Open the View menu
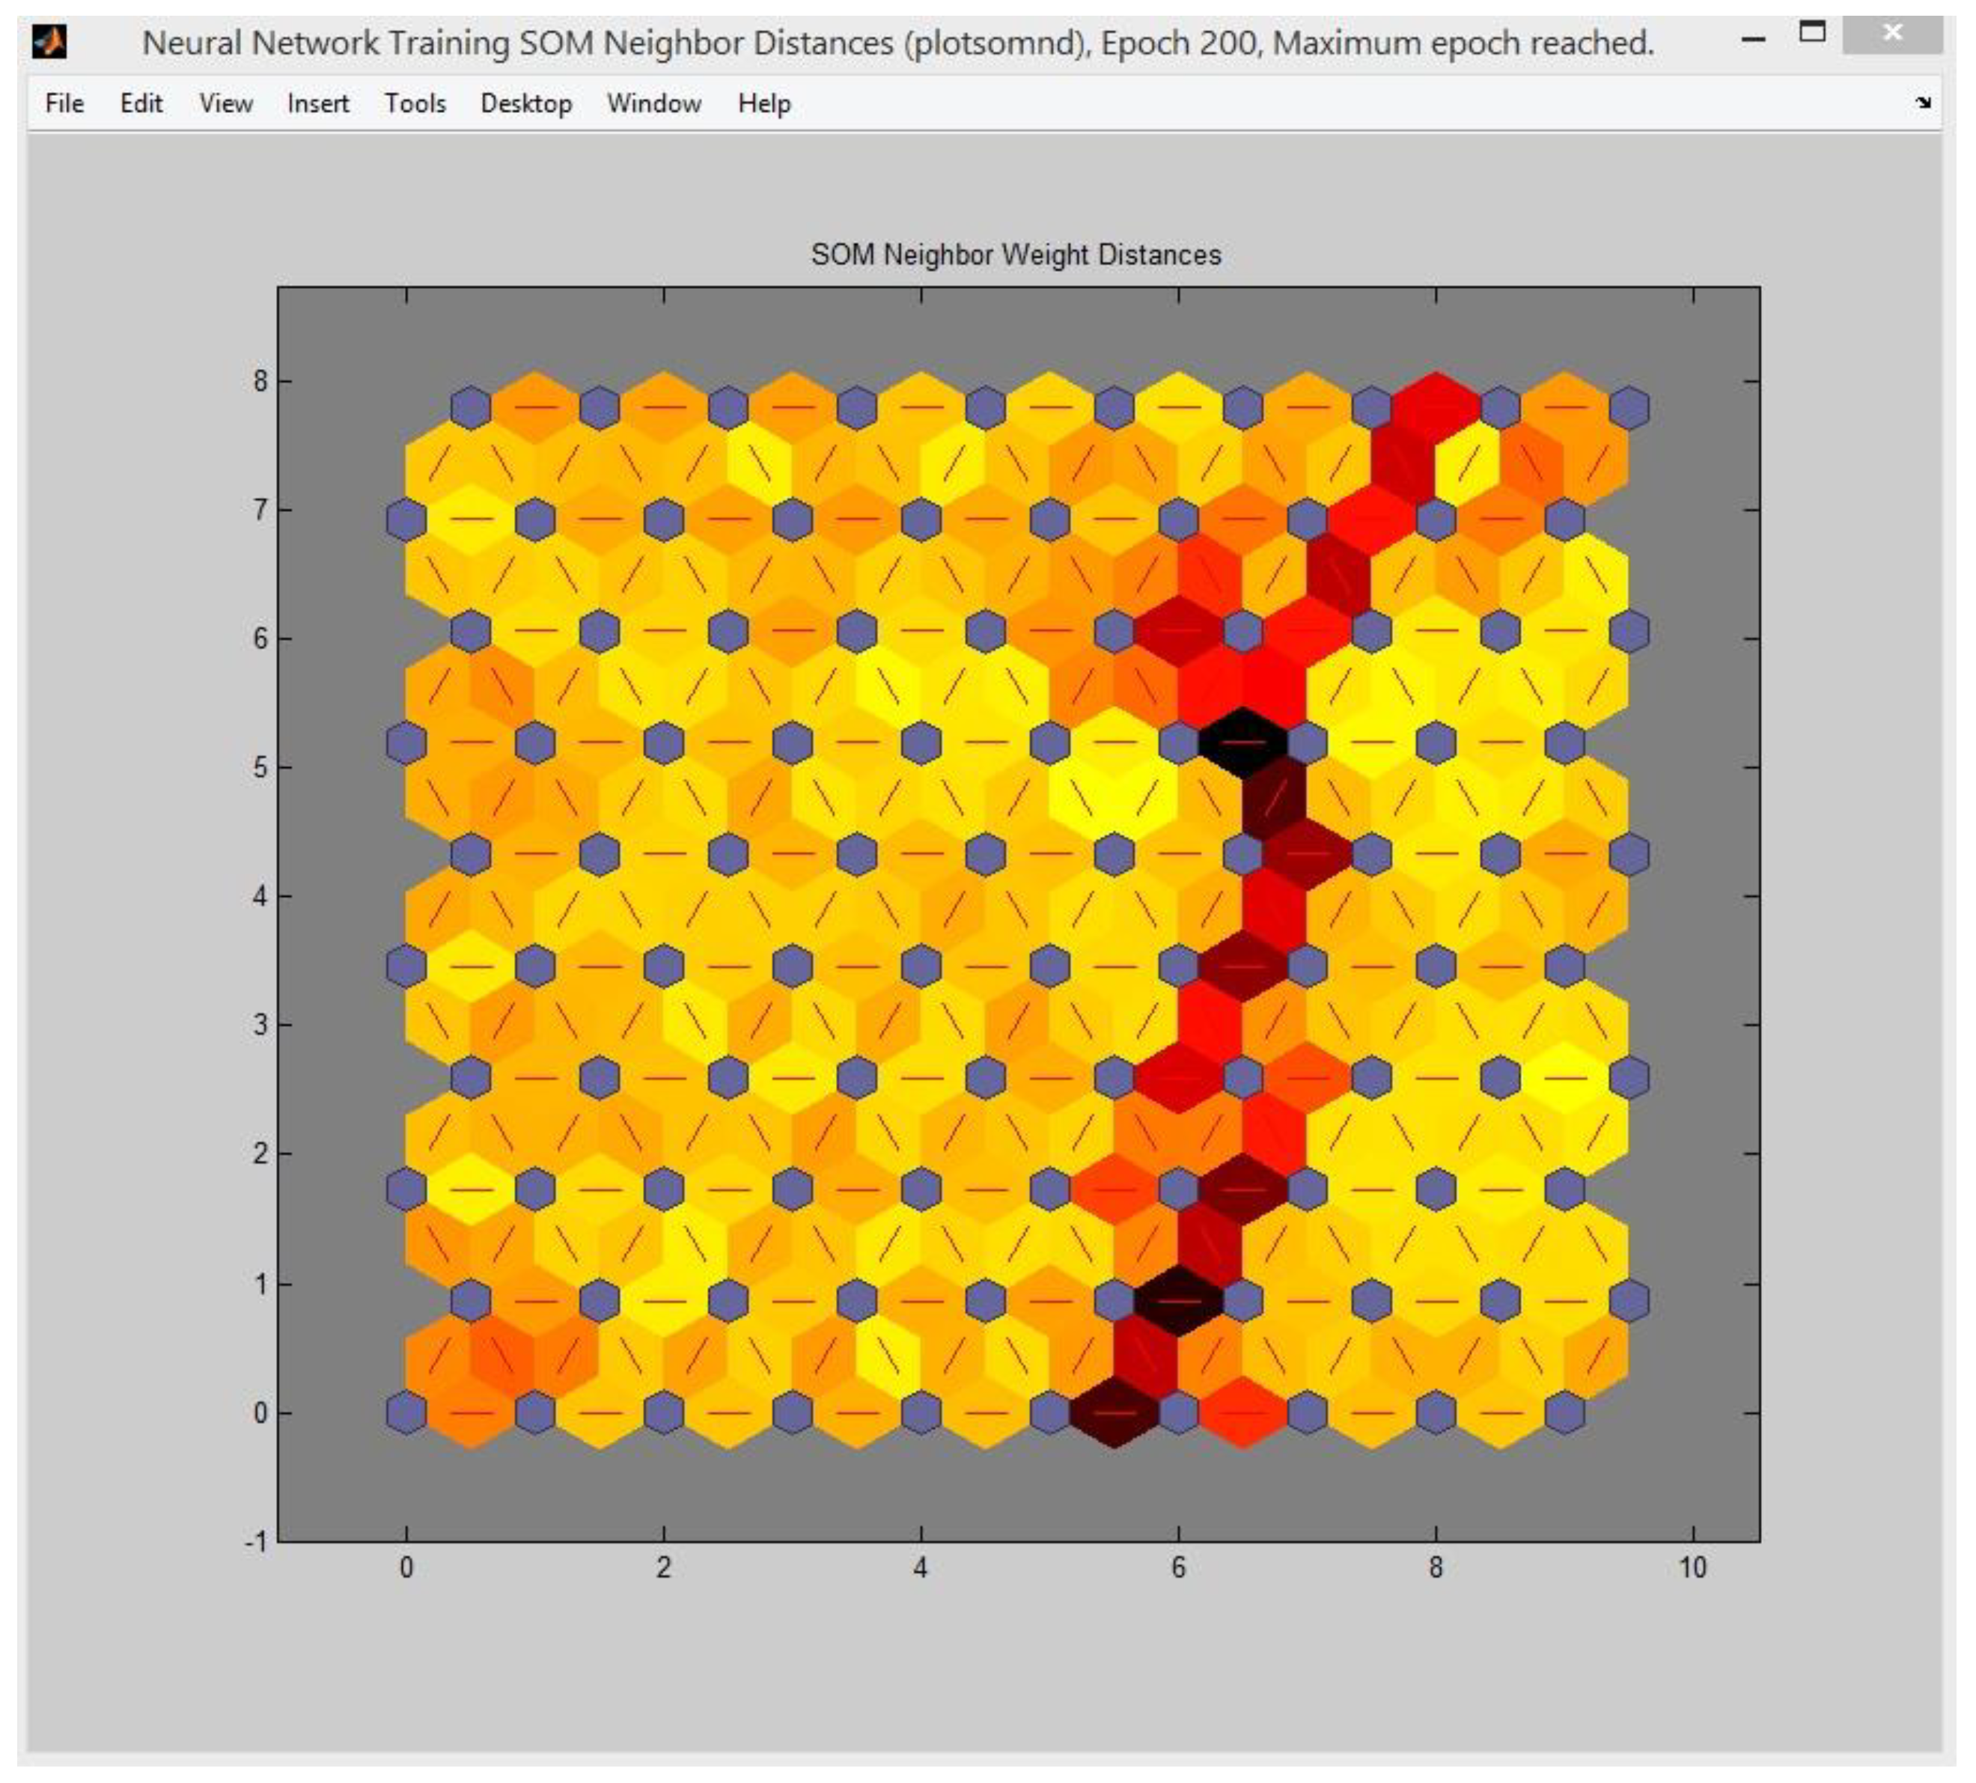The image size is (1976, 1783). pyautogui.click(x=225, y=104)
